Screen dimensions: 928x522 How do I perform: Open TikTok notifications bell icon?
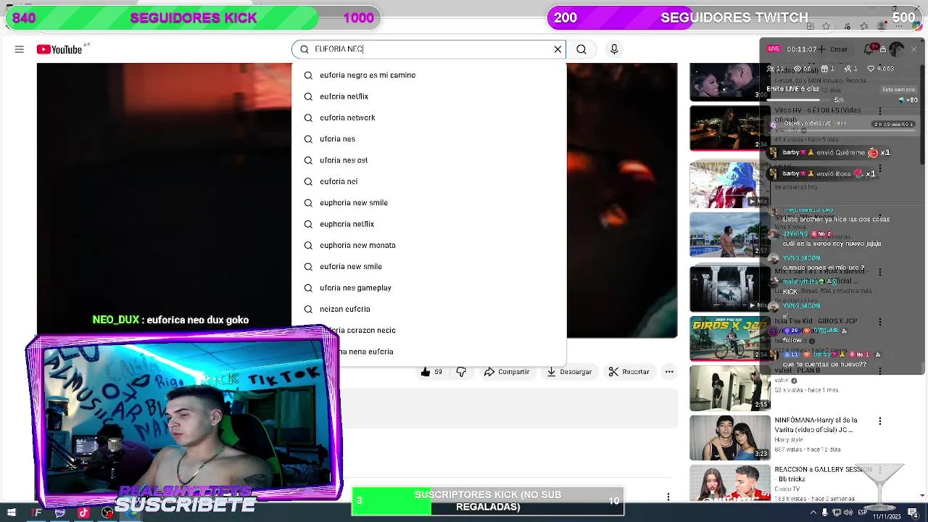[x=869, y=49]
